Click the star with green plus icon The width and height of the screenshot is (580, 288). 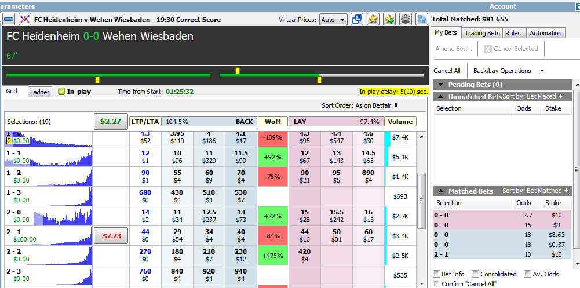(389, 19)
